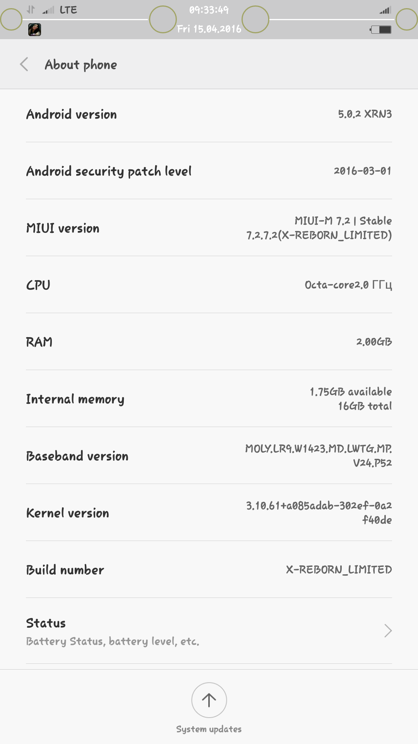
Task: Tap the Baseband version row
Action: pyautogui.click(x=209, y=456)
